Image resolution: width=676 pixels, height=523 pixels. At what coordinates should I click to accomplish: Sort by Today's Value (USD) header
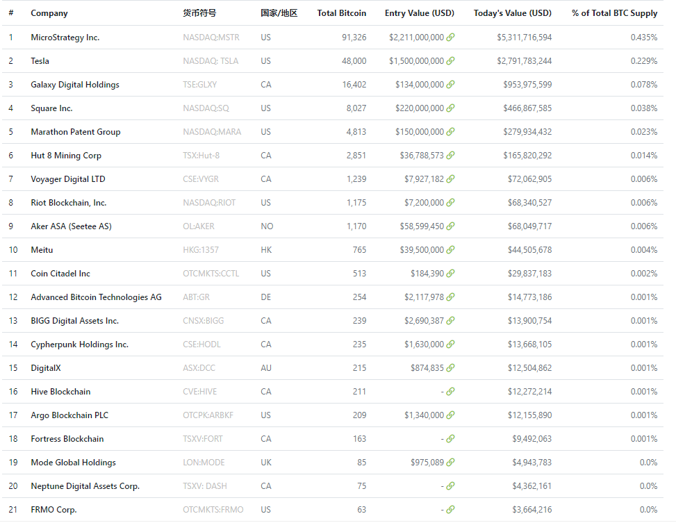click(x=512, y=13)
